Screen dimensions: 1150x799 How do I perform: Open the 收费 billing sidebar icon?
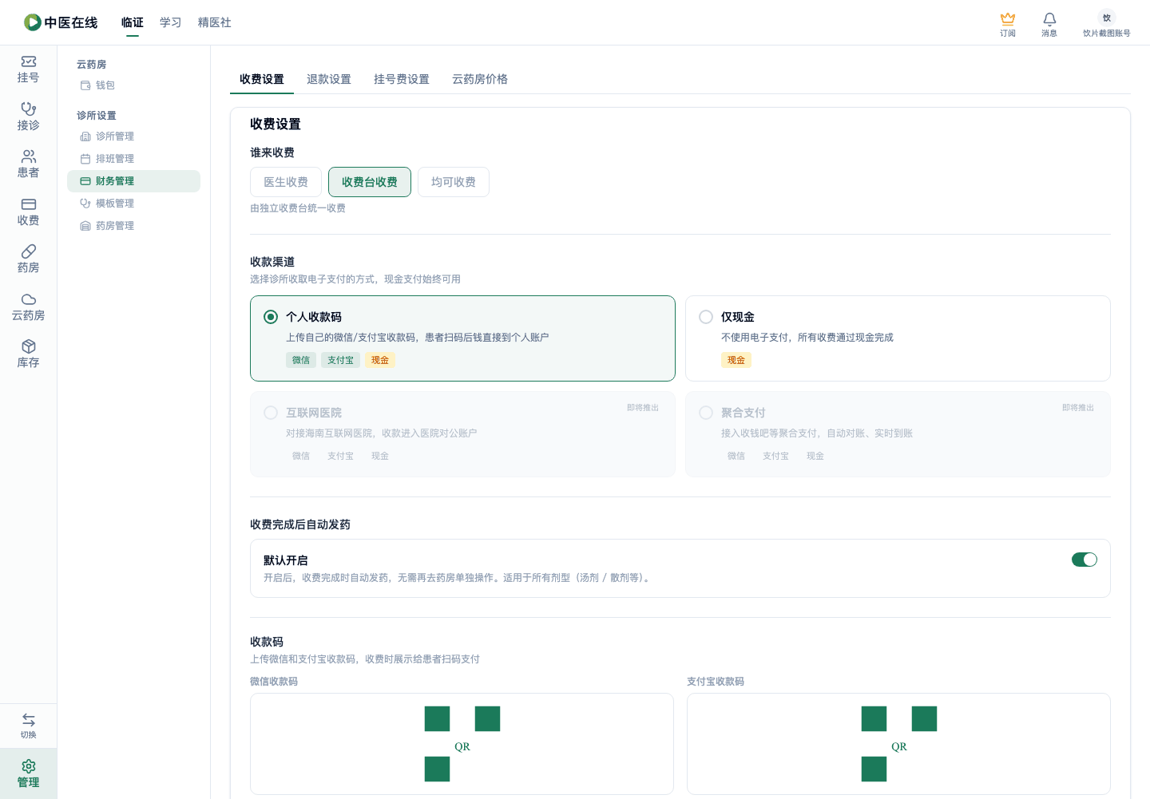pyautogui.click(x=29, y=204)
